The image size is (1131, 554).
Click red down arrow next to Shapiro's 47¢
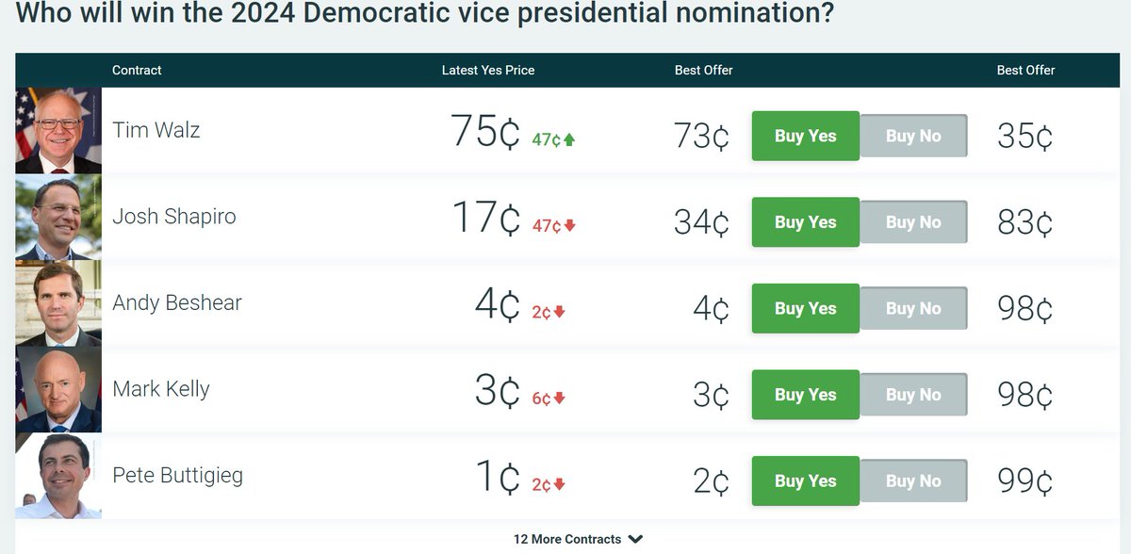(x=569, y=226)
